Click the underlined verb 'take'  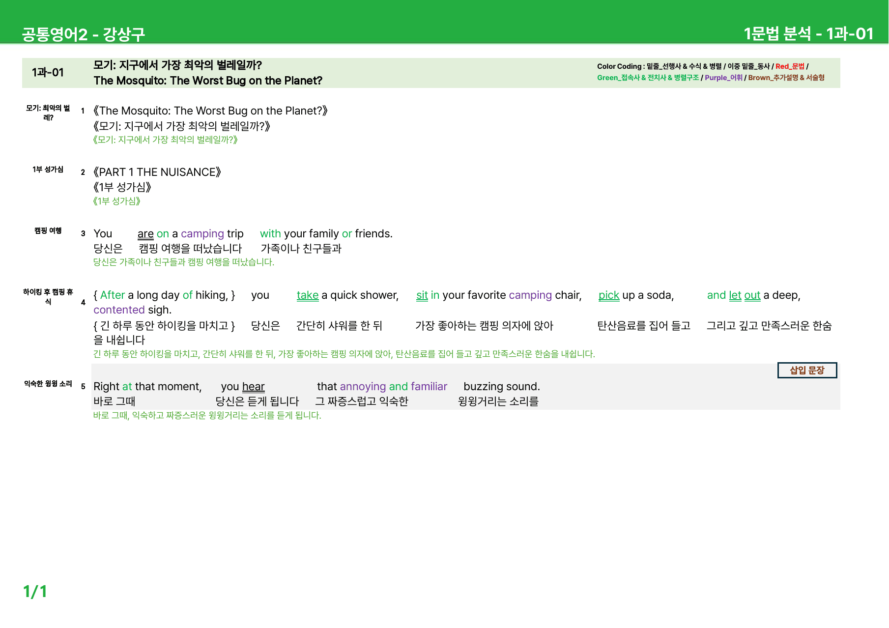[x=308, y=295]
